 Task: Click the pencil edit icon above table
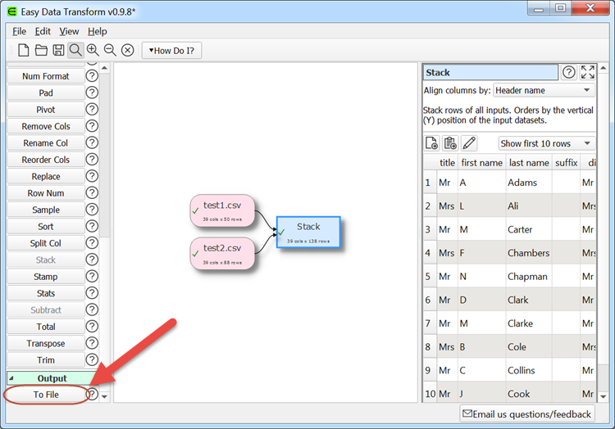pos(469,143)
